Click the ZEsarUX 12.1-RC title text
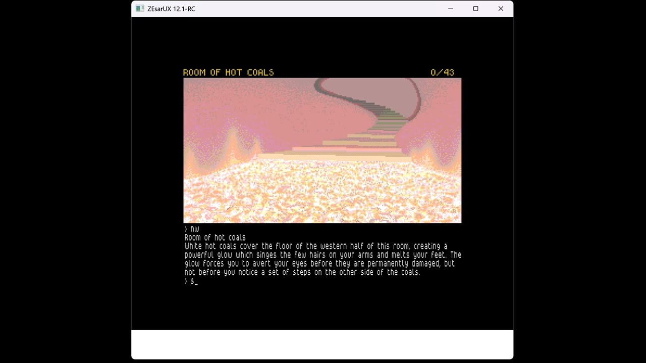 click(x=171, y=9)
